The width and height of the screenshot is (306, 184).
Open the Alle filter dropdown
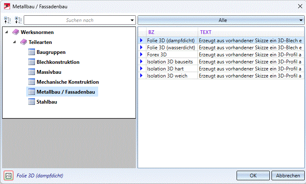pyautogui.click(x=221, y=20)
